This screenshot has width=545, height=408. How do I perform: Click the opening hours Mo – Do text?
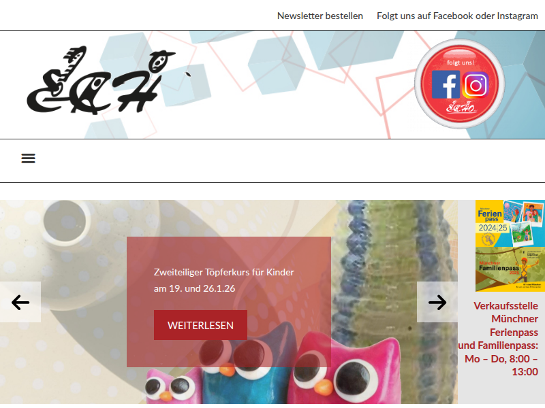pyautogui.click(x=501, y=365)
